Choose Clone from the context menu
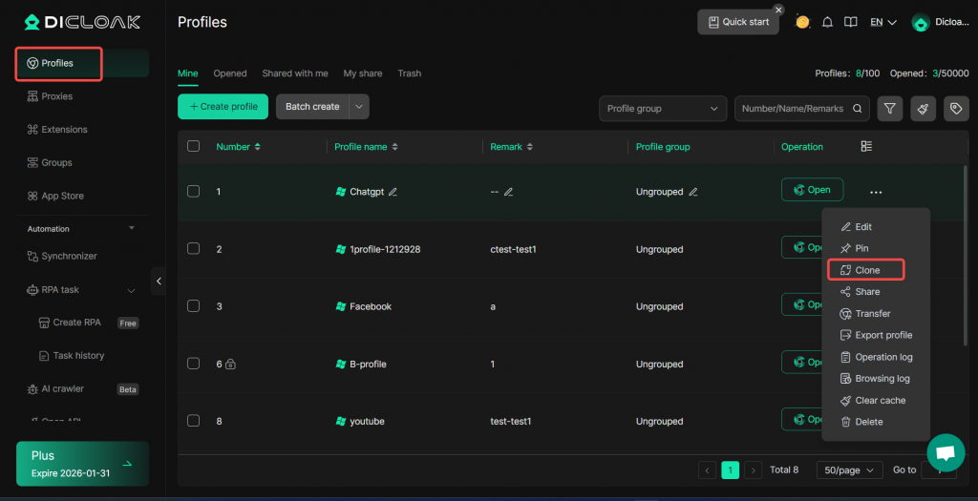 point(865,270)
